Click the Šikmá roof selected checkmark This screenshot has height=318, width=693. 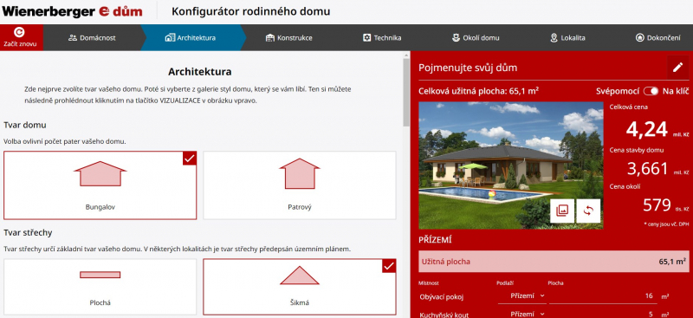tap(389, 266)
